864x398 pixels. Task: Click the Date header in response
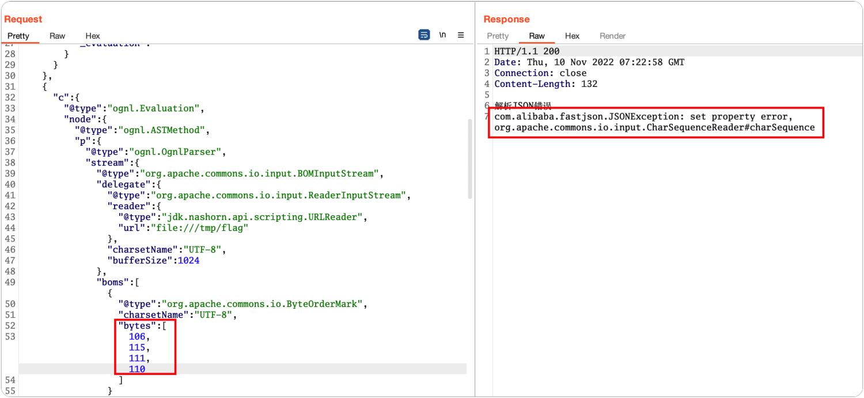coord(589,62)
